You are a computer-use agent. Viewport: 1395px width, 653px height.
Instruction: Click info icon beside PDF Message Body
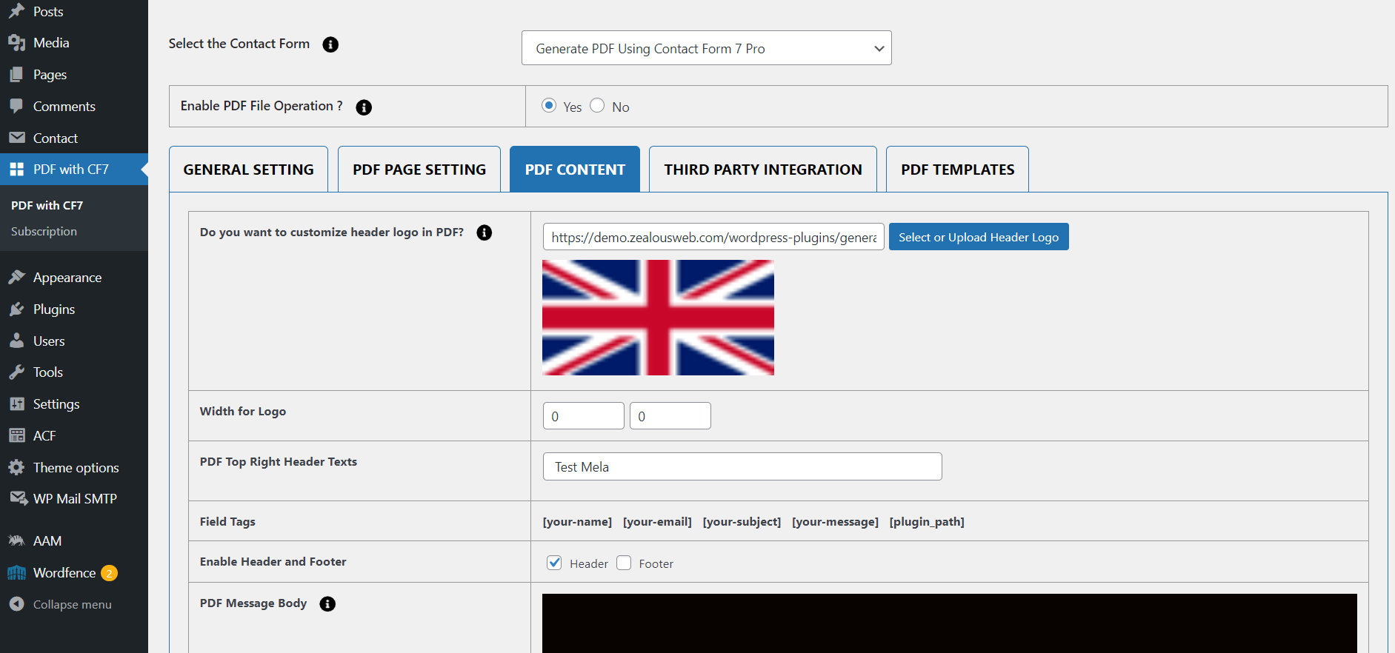tap(327, 604)
